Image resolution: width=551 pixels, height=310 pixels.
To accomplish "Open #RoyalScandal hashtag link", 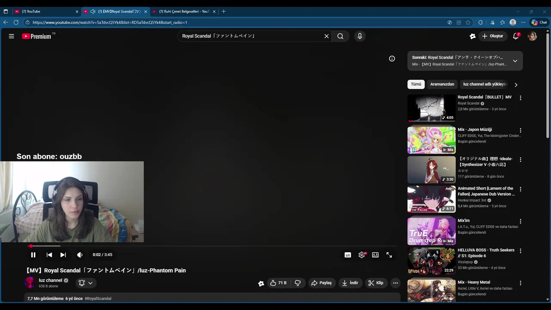I will [98, 298].
